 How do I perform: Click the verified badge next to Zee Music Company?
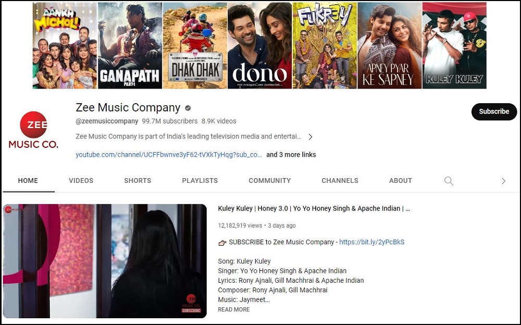click(x=188, y=108)
